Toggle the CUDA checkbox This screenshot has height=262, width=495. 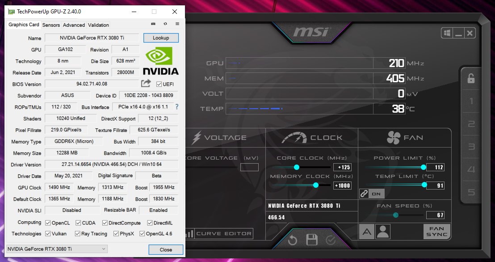pos(78,223)
